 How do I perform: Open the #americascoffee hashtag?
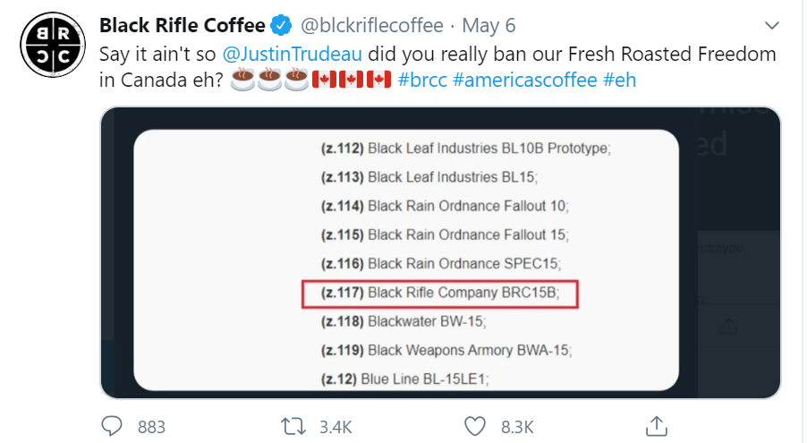coord(525,80)
